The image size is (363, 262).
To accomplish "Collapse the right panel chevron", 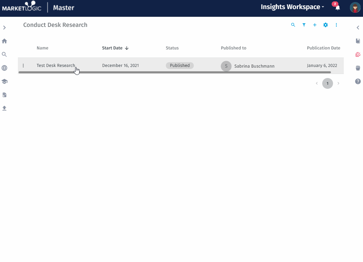I will pos(358,28).
